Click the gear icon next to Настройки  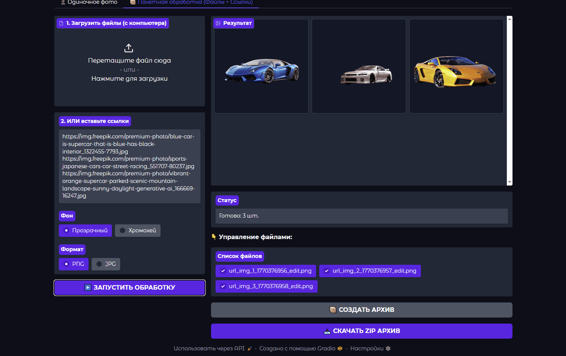[388, 348]
